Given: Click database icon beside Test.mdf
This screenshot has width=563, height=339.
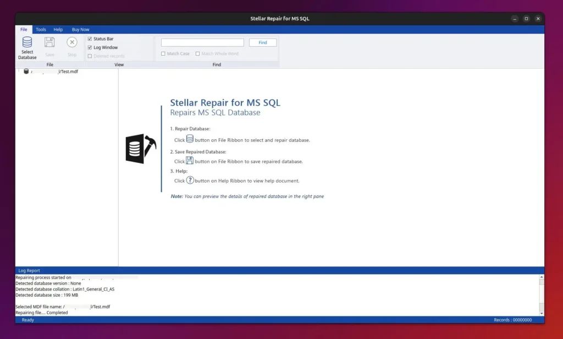Looking at the screenshot, I should click(26, 72).
